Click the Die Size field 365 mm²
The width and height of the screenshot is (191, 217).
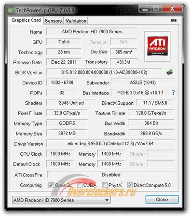click(124, 52)
